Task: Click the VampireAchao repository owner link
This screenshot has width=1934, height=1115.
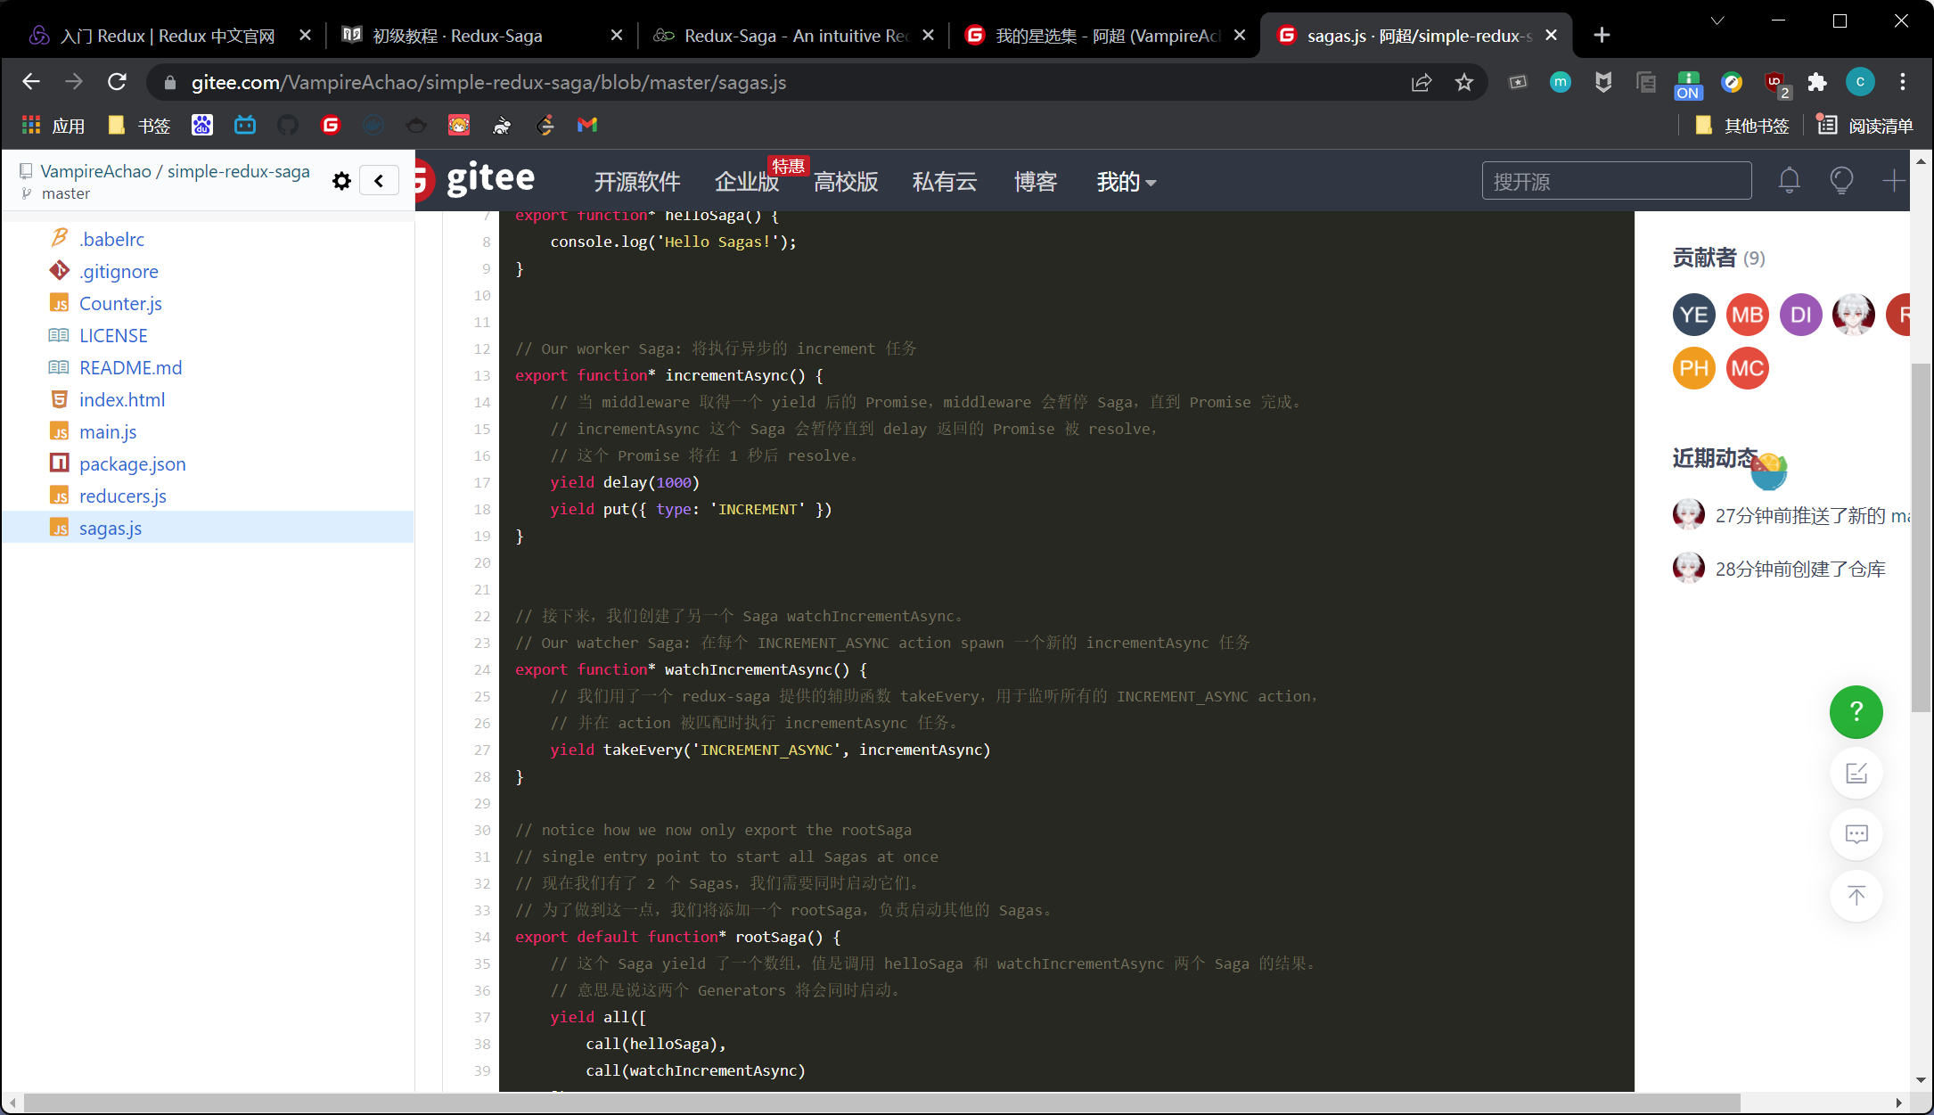Action: click(x=95, y=171)
